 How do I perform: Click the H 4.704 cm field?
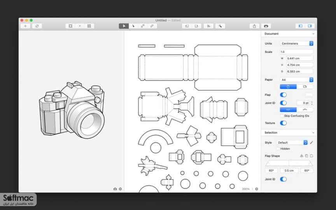click(299, 65)
